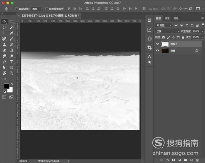Select the Move tool in toolbox
This screenshot has height=163, width=205.
click(x=4, y=22)
